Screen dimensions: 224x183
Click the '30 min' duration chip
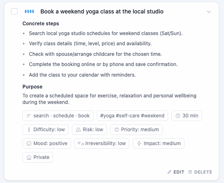(186, 116)
